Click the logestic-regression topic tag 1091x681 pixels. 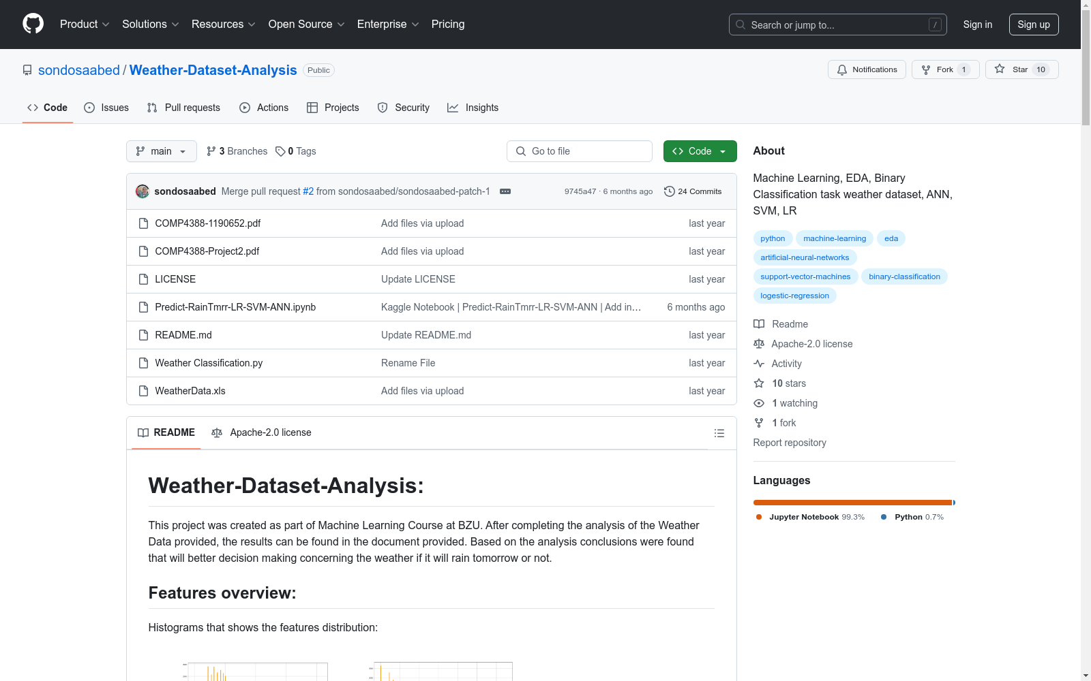click(x=794, y=296)
